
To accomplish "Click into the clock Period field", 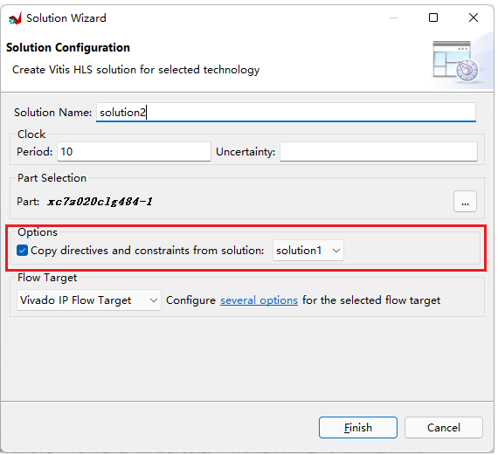I will coord(134,151).
